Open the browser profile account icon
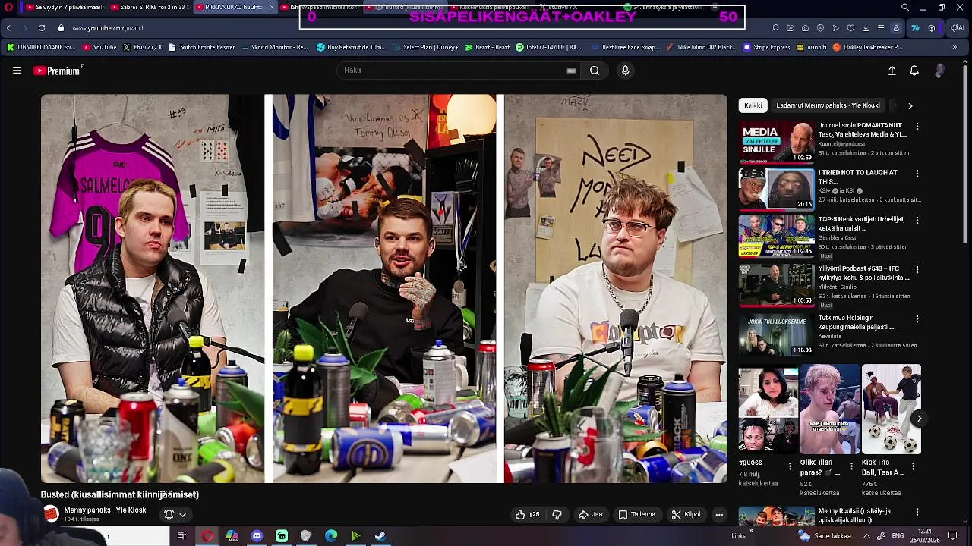The height and width of the screenshot is (546, 972). 896,28
